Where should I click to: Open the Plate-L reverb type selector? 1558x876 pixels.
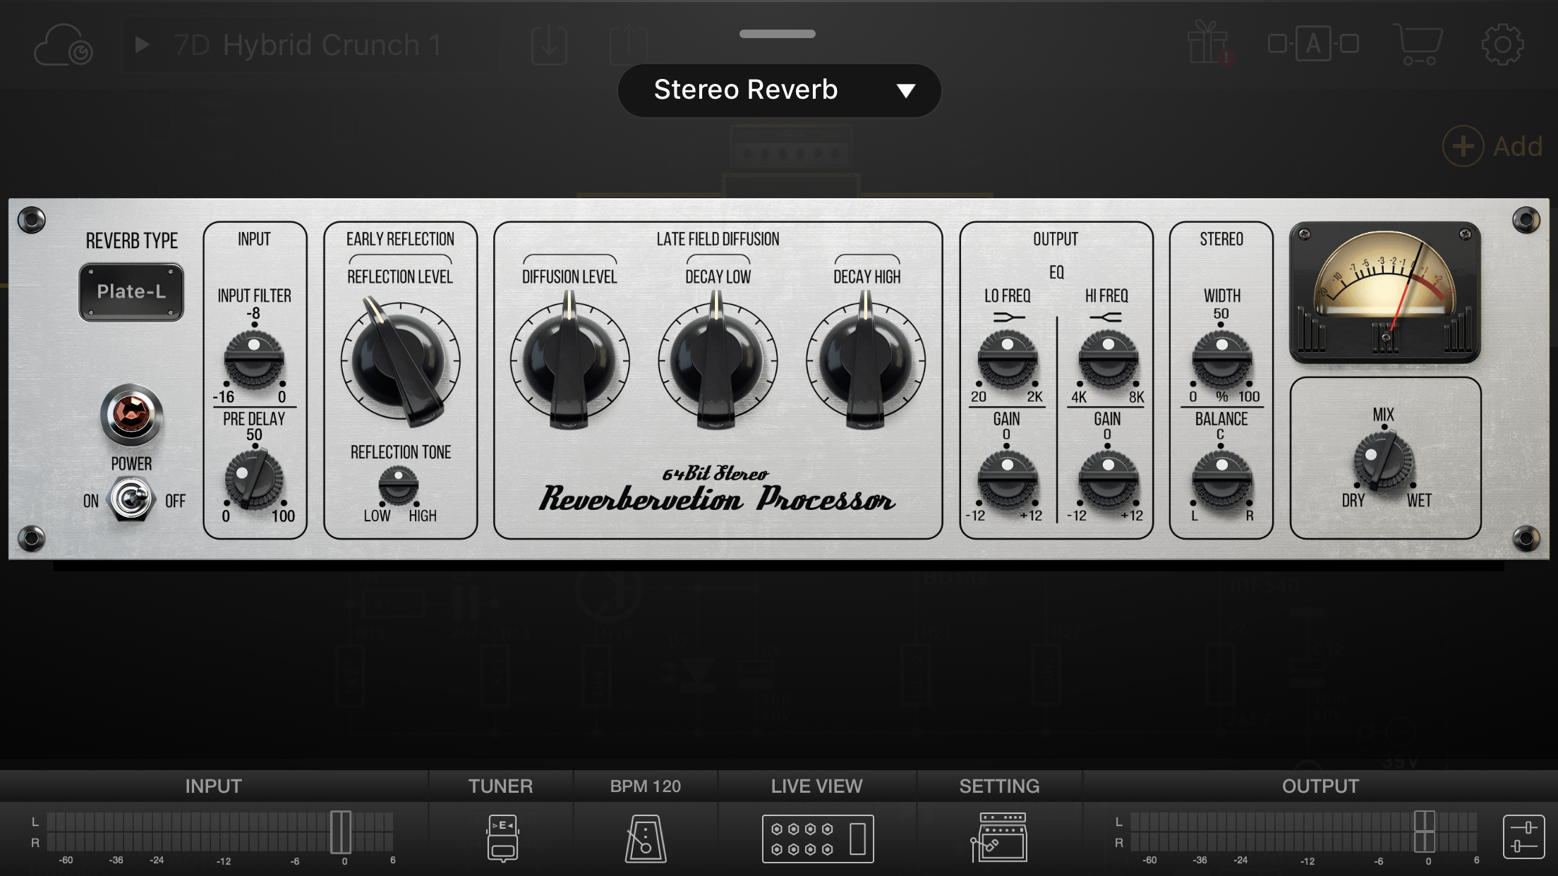pyautogui.click(x=131, y=292)
